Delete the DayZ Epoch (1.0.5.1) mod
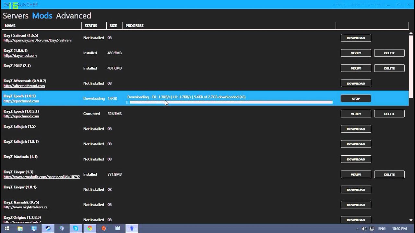The image size is (415, 233). coord(389,114)
